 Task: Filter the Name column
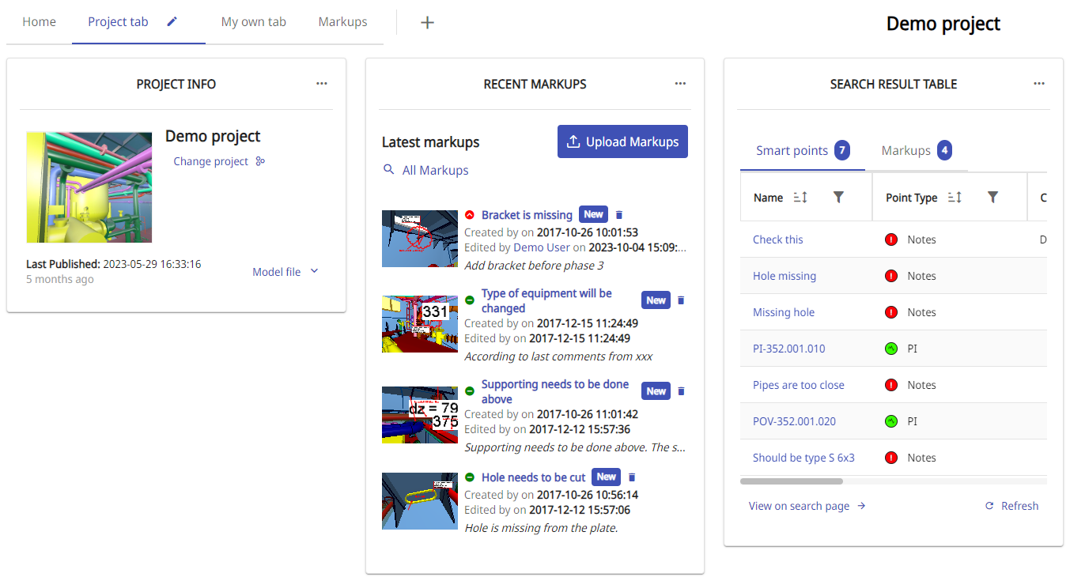point(838,198)
